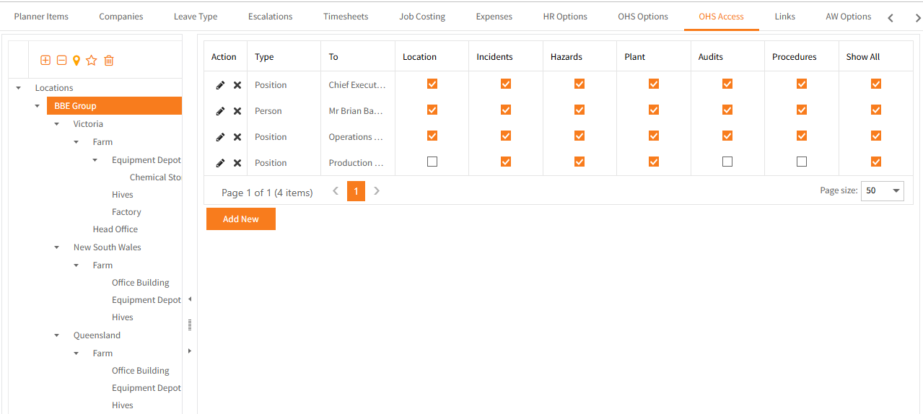Click the expand all plus icon in tree toolbar
The width and height of the screenshot is (923, 414).
click(45, 61)
